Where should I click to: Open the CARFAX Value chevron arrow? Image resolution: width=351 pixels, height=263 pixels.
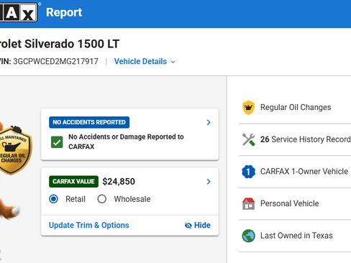(209, 182)
